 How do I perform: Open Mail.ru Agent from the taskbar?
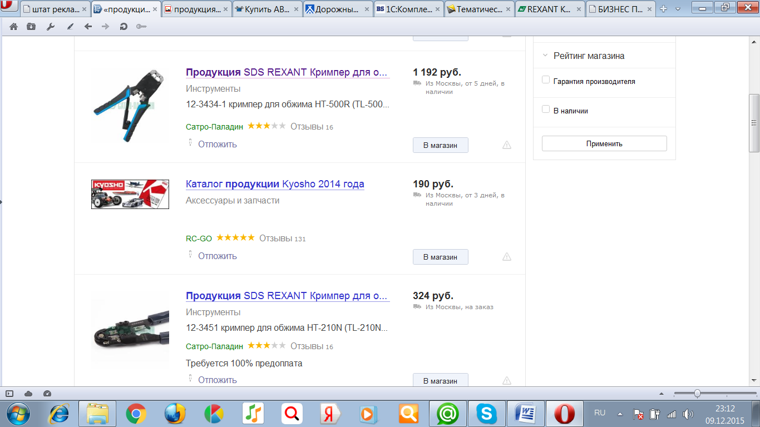tap(448, 414)
